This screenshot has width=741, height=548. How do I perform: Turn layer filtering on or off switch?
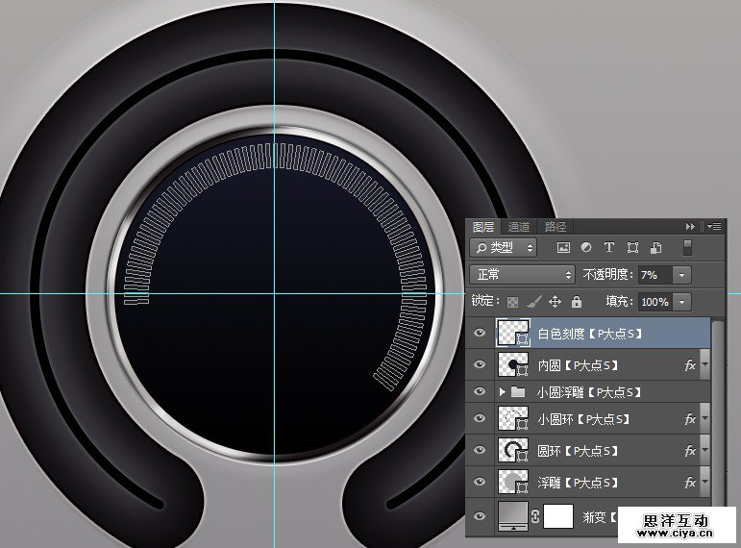tap(687, 248)
